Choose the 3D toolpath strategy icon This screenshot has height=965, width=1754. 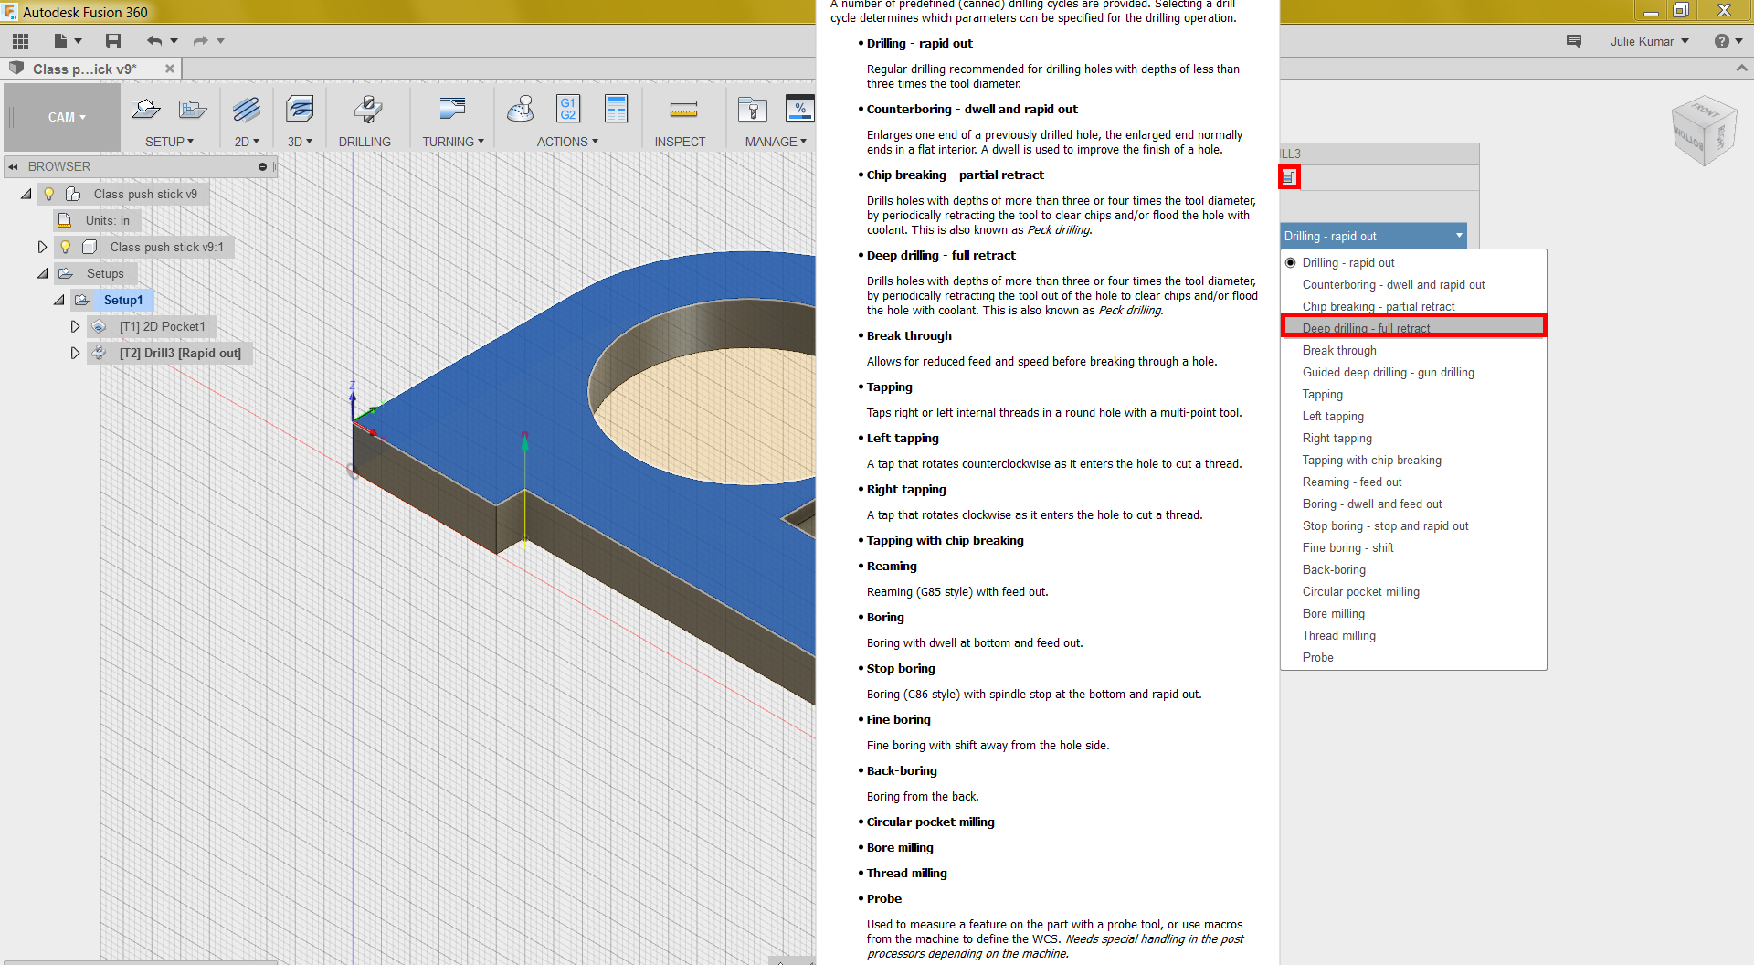(300, 110)
